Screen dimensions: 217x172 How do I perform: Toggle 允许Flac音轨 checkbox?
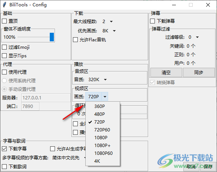coord(75,40)
